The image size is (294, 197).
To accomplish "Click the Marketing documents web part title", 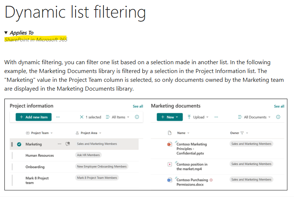I will 176,106.
